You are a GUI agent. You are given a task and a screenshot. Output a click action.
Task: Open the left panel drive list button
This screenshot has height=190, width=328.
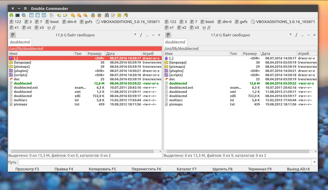point(13,35)
